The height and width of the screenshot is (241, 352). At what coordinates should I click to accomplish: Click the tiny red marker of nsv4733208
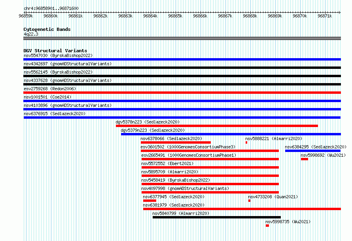click(x=250, y=201)
